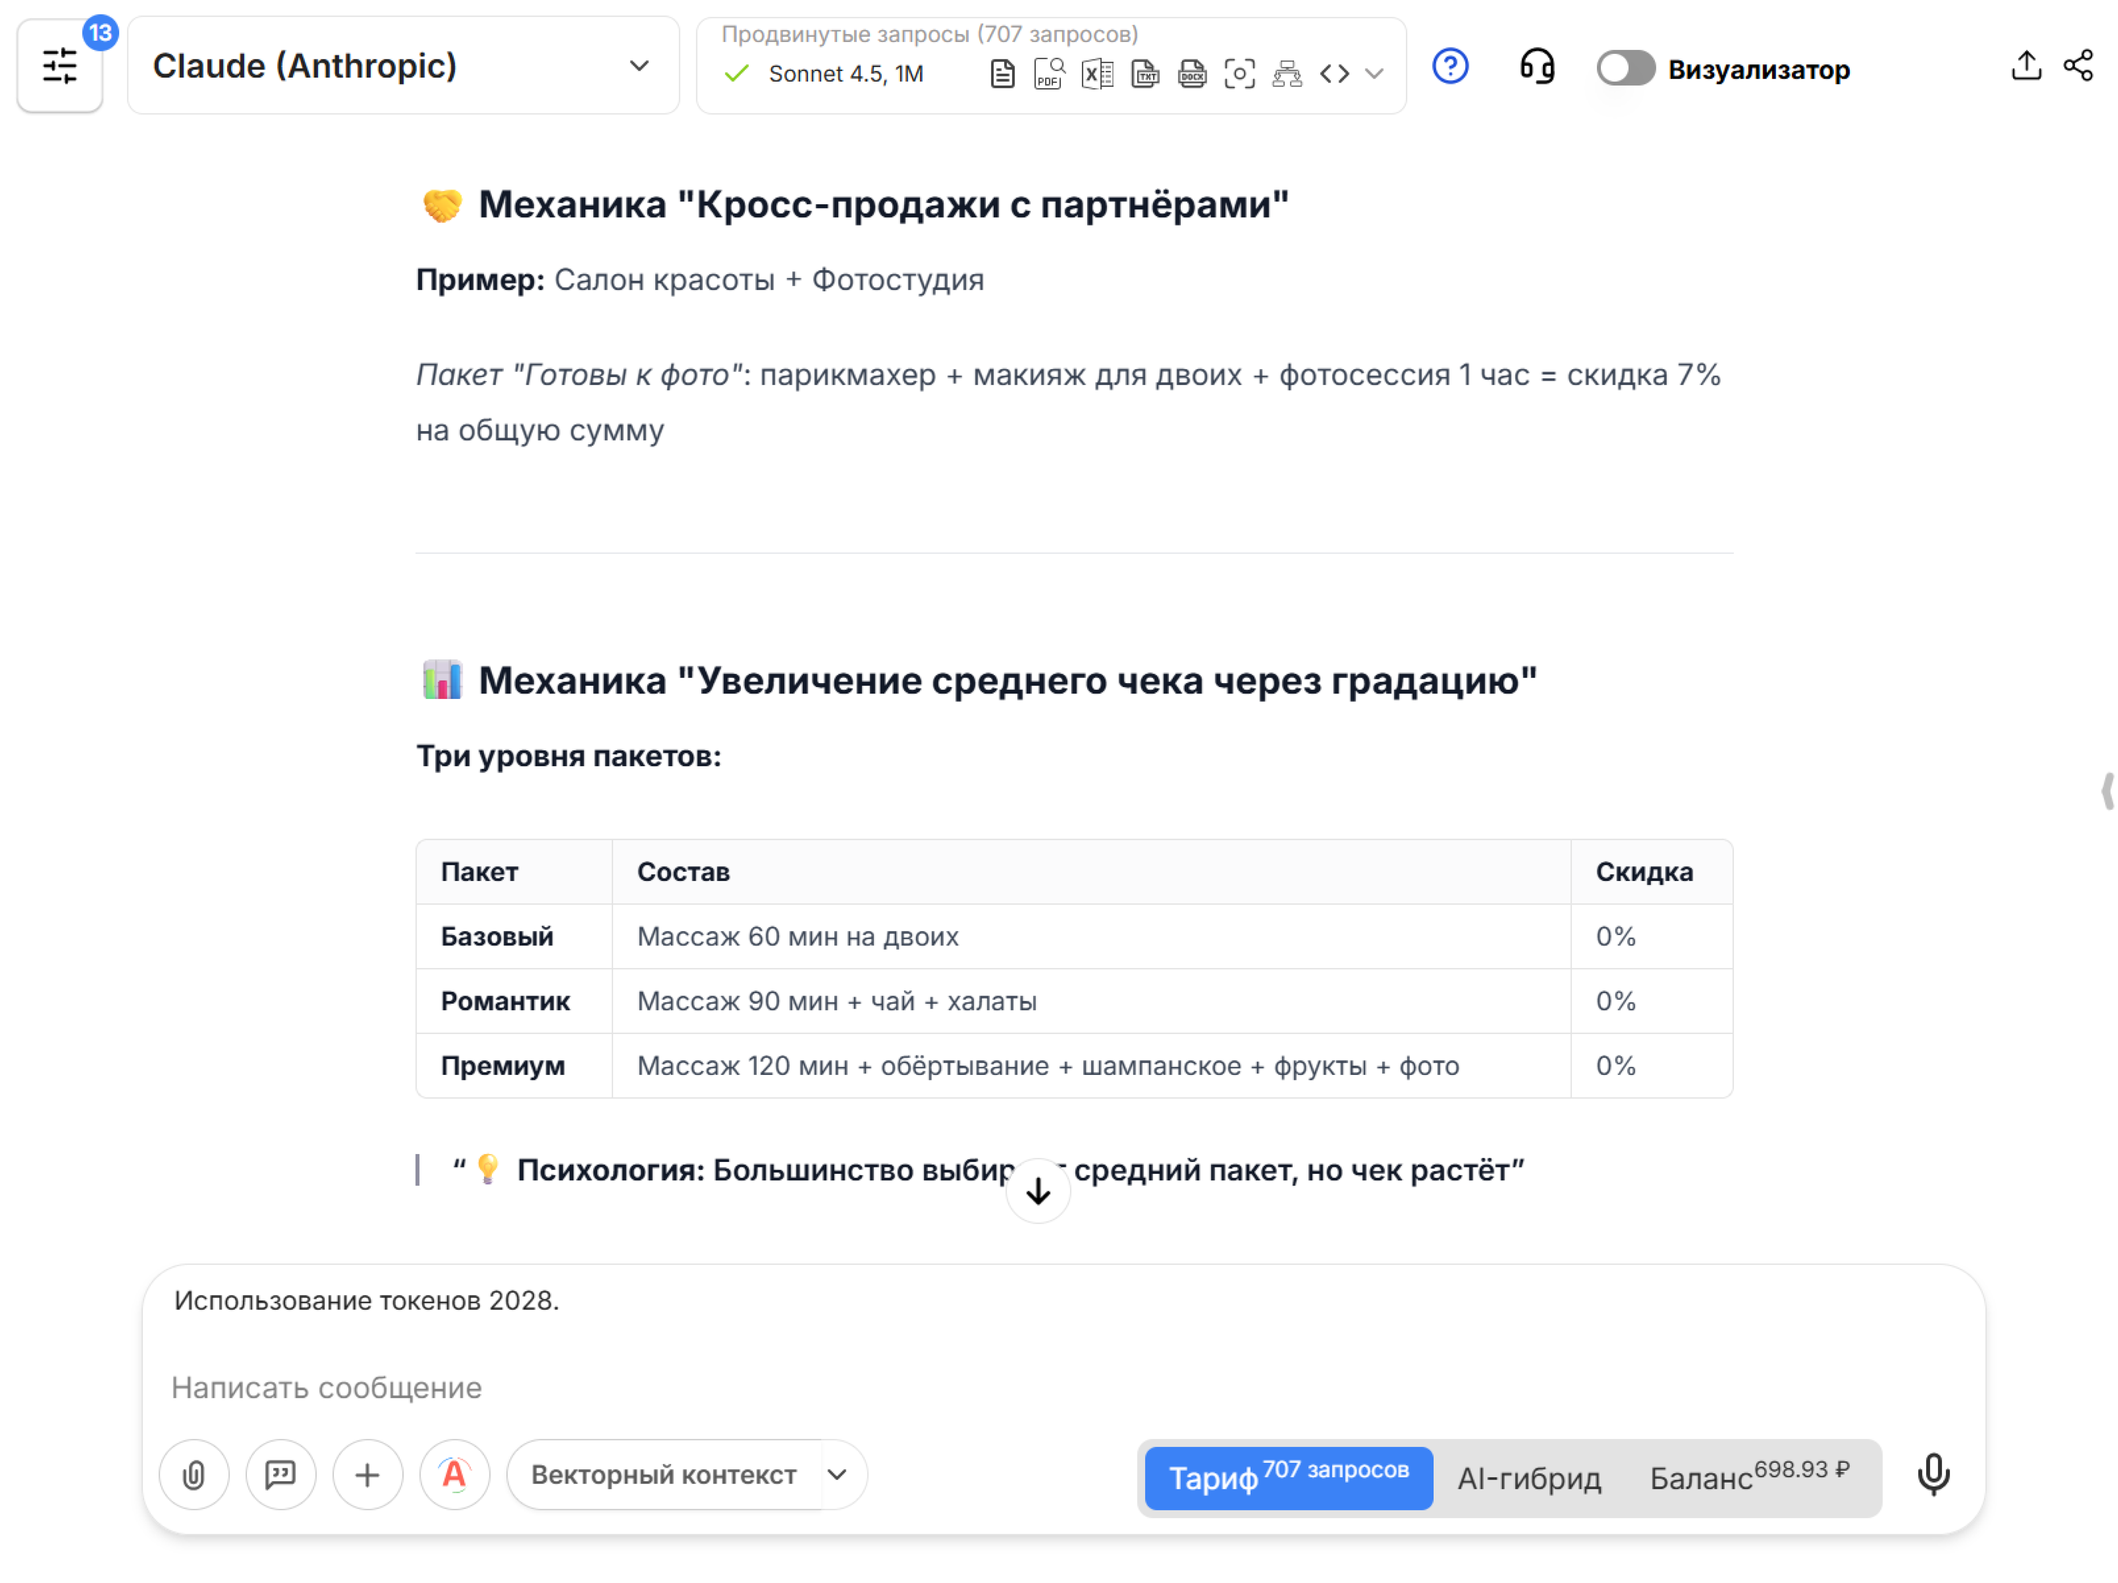The height and width of the screenshot is (1583, 2118).
Task: Open settings panel with badge 13
Action: 59,65
